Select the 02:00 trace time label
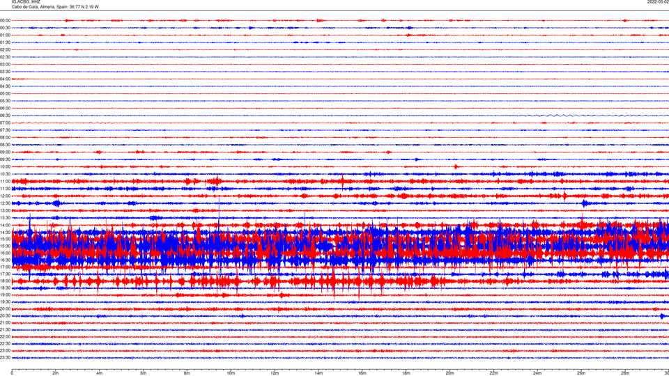This screenshot has width=669, height=376. coord(5,50)
